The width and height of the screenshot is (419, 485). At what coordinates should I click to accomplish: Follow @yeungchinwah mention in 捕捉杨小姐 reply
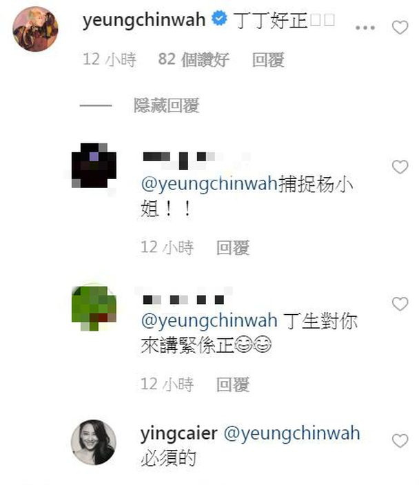click(x=209, y=184)
